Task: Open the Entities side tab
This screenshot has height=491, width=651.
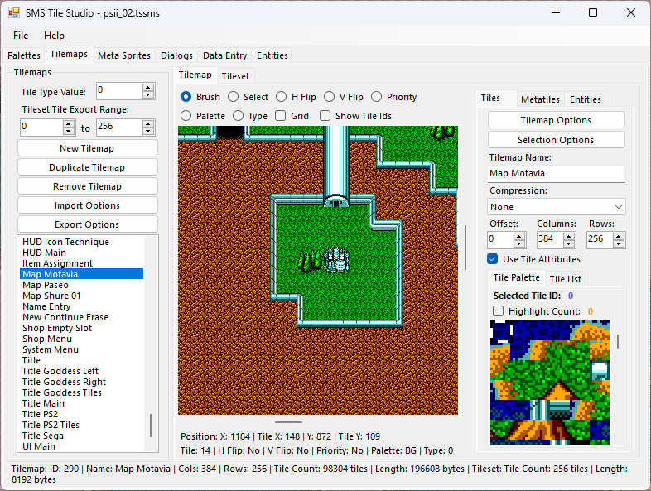Action: pyautogui.click(x=585, y=99)
